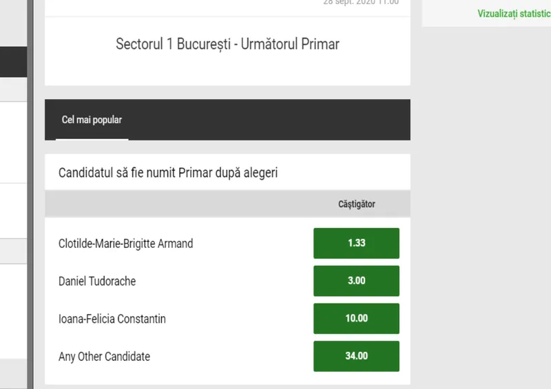This screenshot has width=551, height=389.
Task: Bet on Daniel Tudorache at 3.00
Action: point(356,281)
